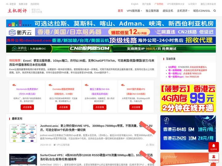The height and width of the screenshot is (166, 222).
Task: Click 点击查看 under DMIT card
Action: [x=136, y=107]
